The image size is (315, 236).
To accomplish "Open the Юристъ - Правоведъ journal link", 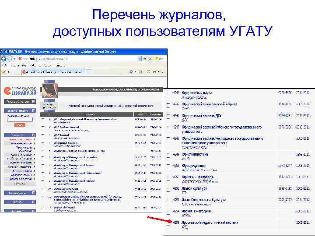I will pyautogui.click(x=198, y=177).
